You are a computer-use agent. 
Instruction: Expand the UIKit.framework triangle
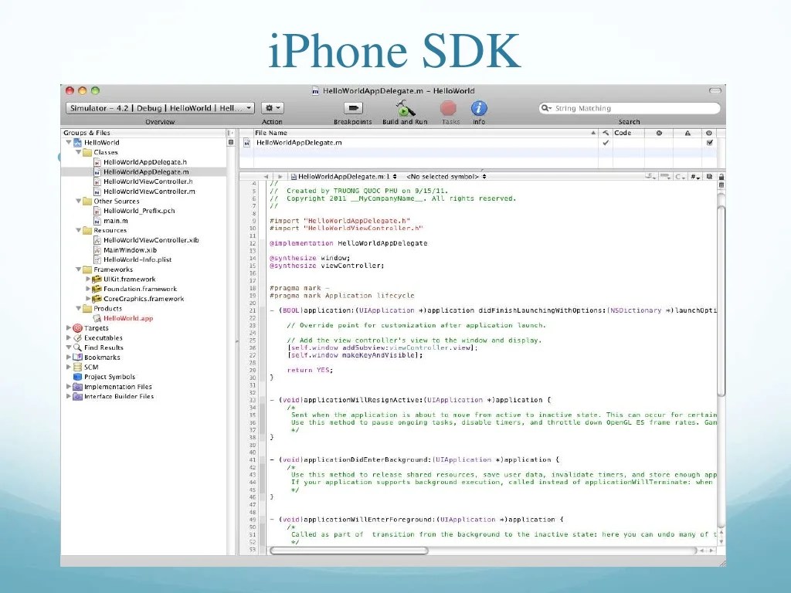88,279
